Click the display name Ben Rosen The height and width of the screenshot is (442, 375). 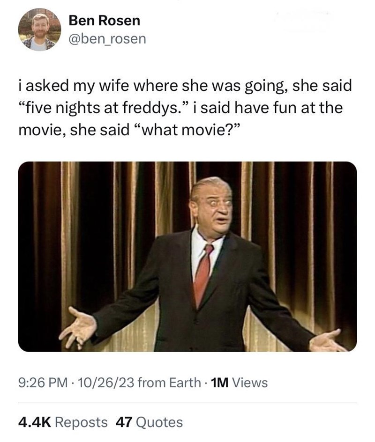click(x=104, y=21)
